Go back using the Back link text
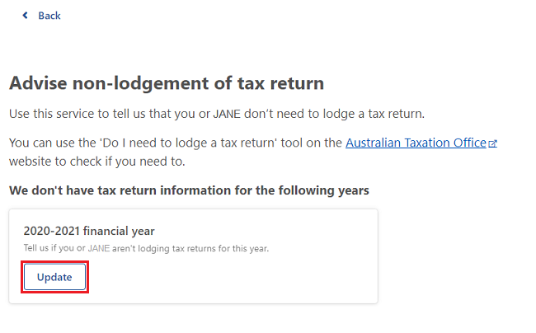This screenshot has height=333, width=536. pyautogui.click(x=49, y=16)
